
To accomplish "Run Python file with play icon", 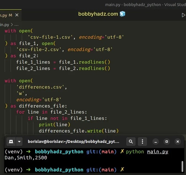I will (184, 15).
